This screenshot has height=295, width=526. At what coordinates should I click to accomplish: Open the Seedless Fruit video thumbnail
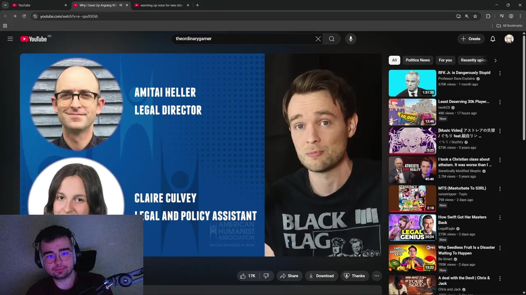tap(412, 258)
